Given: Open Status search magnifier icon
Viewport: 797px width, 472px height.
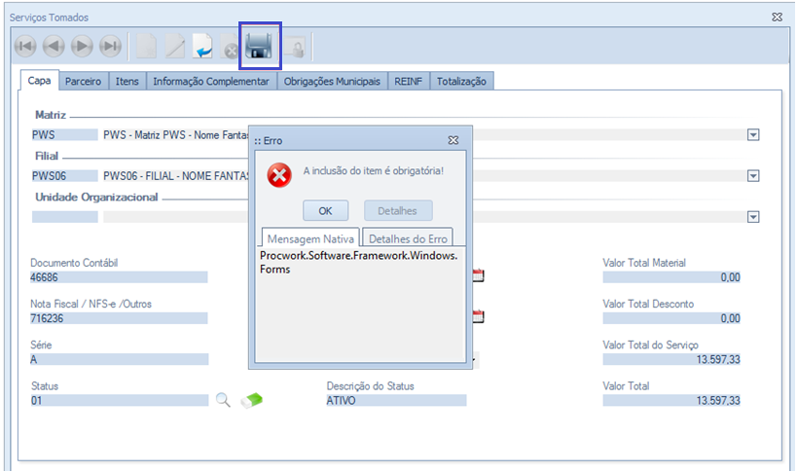Looking at the screenshot, I should [223, 400].
